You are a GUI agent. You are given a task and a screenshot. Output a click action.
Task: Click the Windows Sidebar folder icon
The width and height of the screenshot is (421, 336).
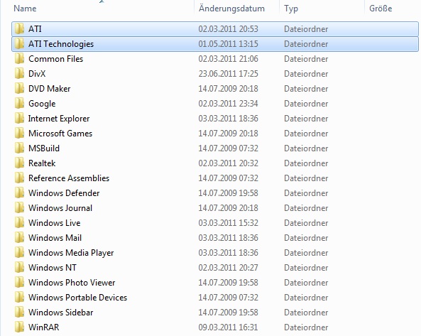19,312
